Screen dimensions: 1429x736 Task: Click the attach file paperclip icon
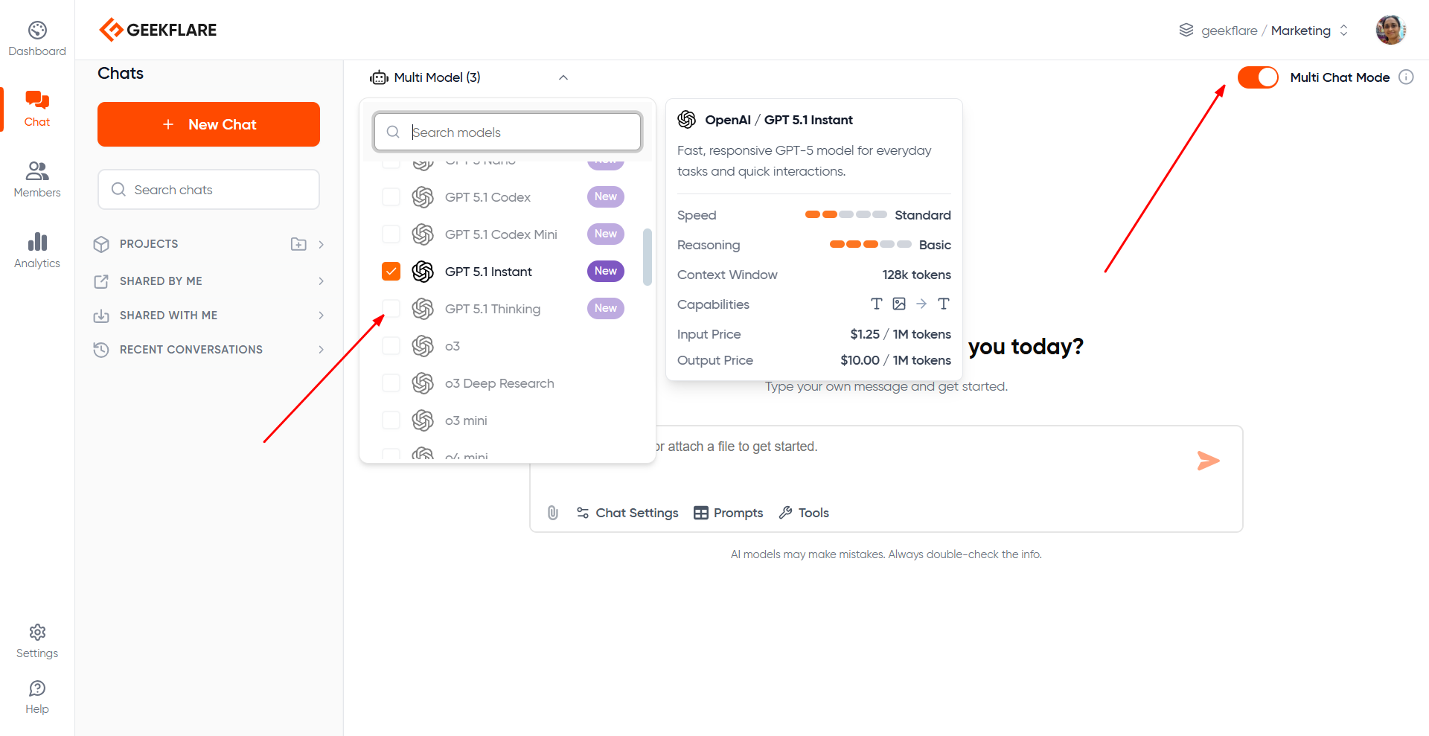(552, 513)
